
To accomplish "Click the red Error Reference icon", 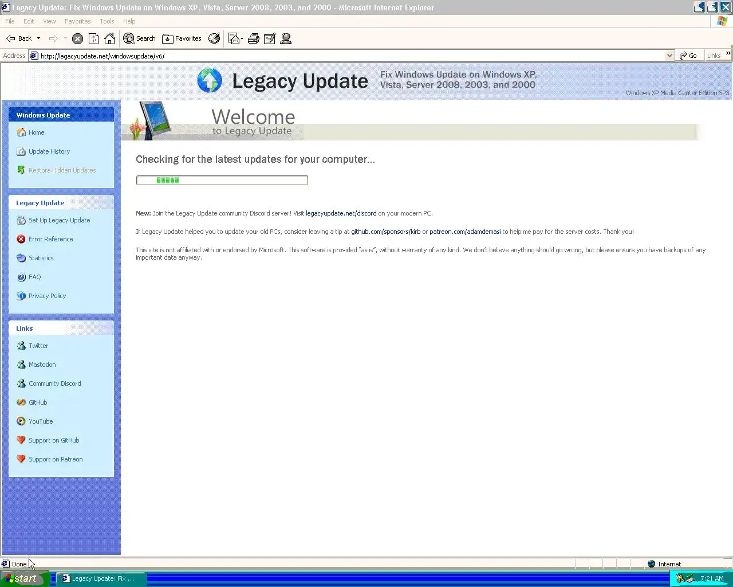I will click(21, 239).
